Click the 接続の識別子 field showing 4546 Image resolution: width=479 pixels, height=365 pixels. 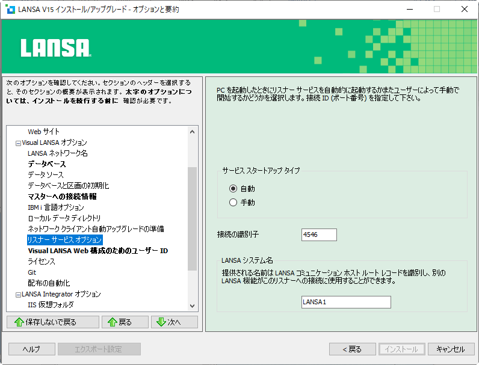[319, 235]
